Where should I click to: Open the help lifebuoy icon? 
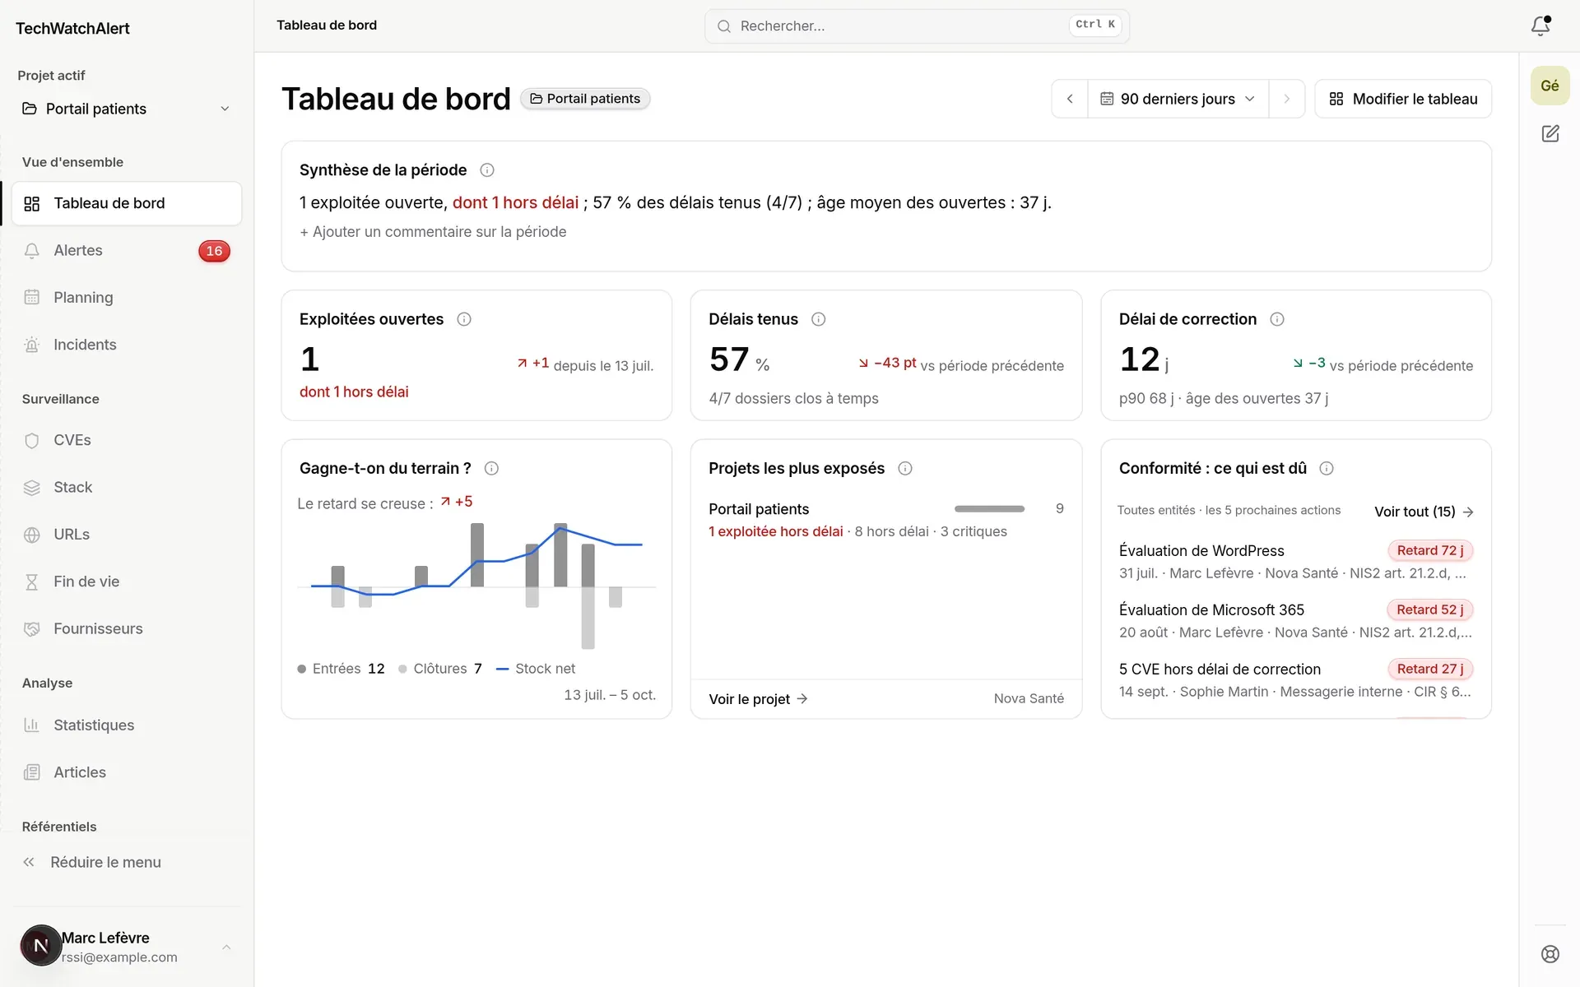(x=1550, y=954)
